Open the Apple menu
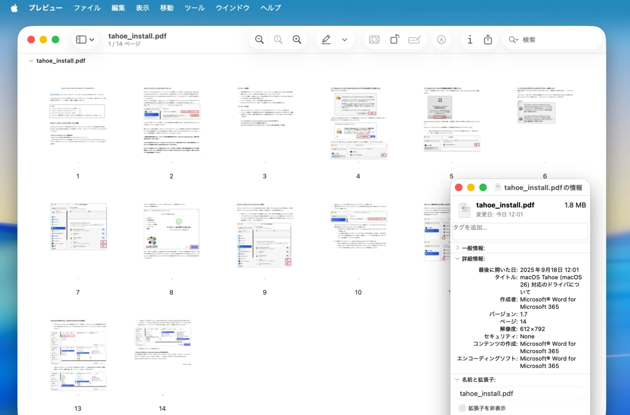 (x=13, y=8)
